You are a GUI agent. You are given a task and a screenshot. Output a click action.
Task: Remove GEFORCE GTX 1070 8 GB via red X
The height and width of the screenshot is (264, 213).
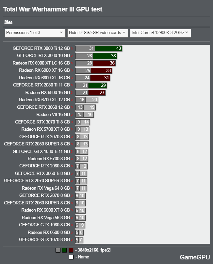(x=72, y=240)
